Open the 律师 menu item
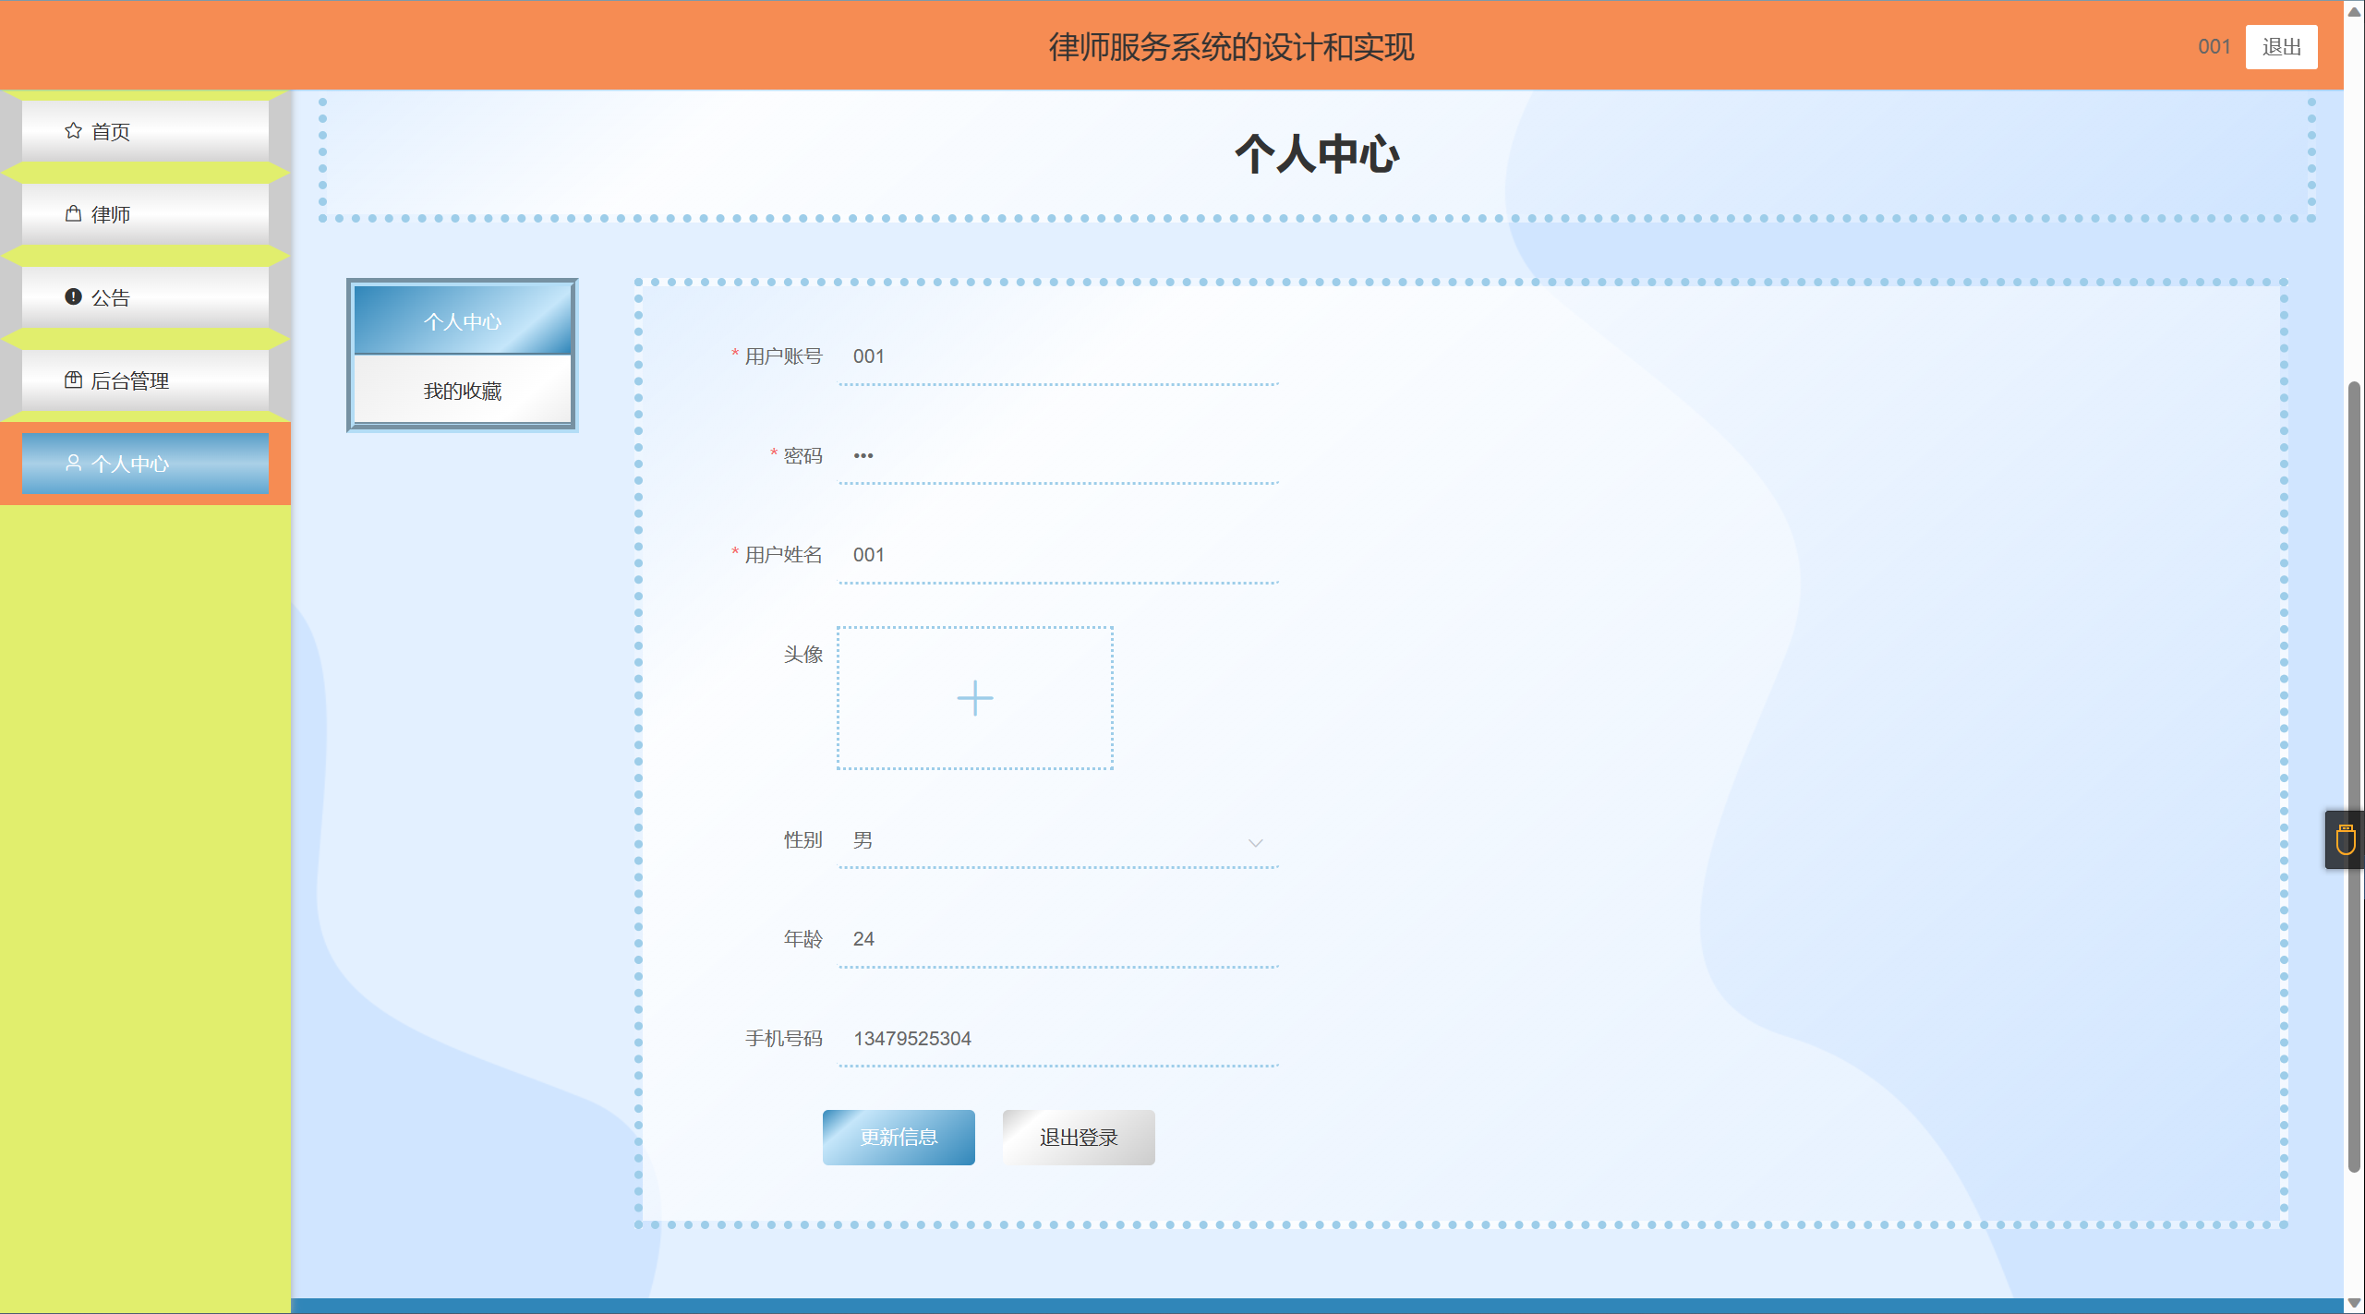The height and width of the screenshot is (1314, 2365). click(x=145, y=214)
